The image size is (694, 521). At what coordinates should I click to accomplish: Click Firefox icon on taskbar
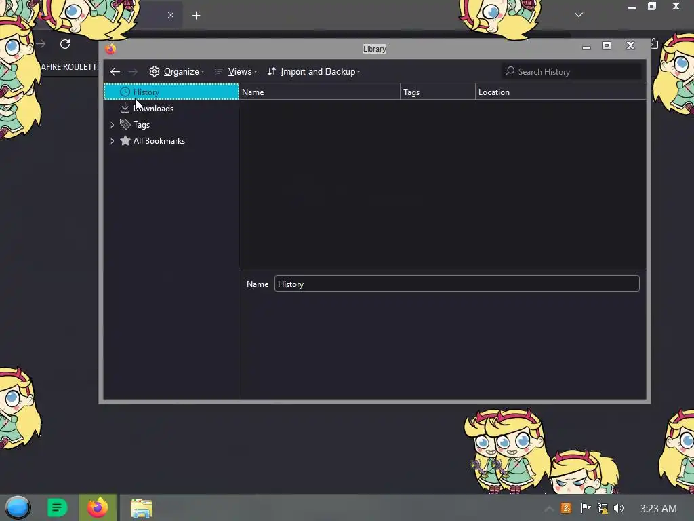(x=98, y=507)
